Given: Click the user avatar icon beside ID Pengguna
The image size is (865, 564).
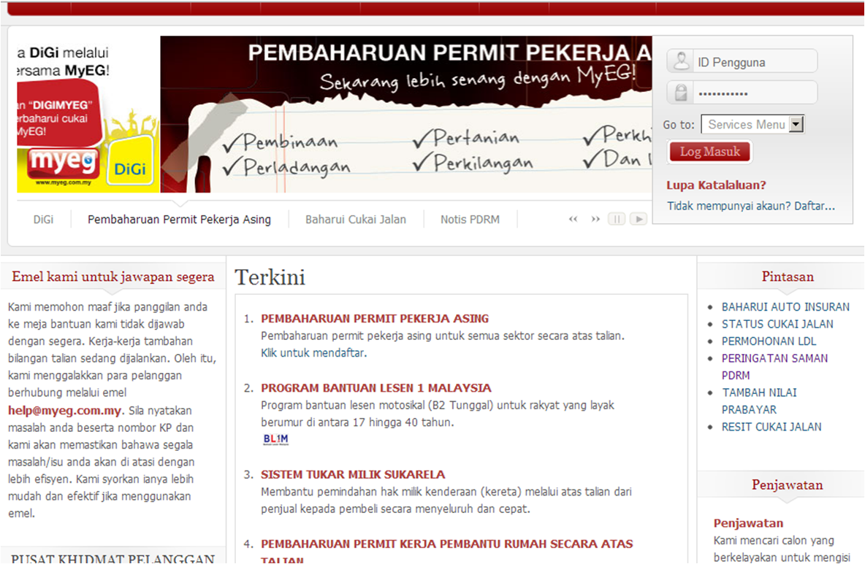Looking at the screenshot, I should tap(682, 61).
